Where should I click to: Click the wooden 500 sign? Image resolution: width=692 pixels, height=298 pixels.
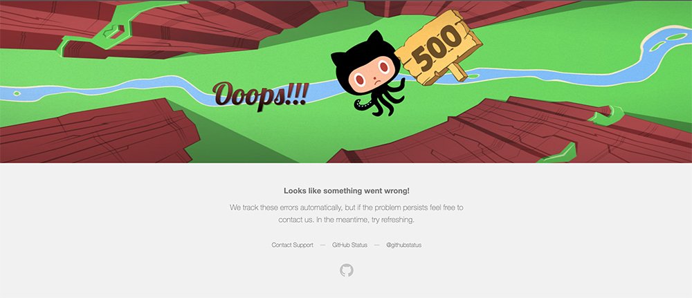[438, 46]
